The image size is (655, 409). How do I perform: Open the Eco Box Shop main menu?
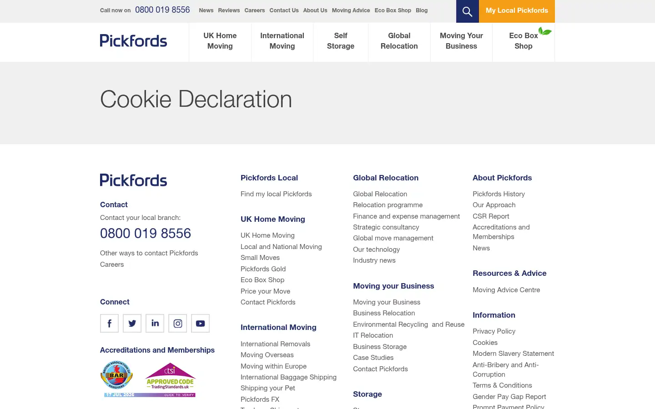tap(524, 41)
